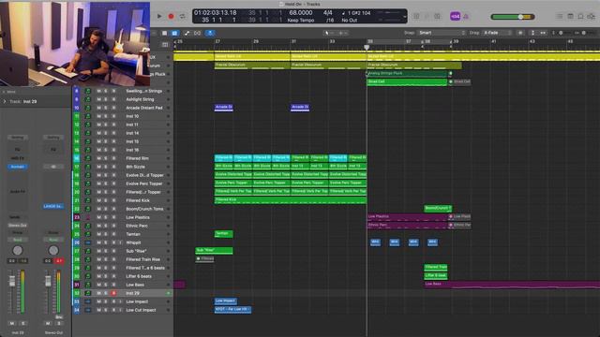Click the instrument icon of 8th Sizzle
This screenshot has height=337, width=600.
[88, 167]
